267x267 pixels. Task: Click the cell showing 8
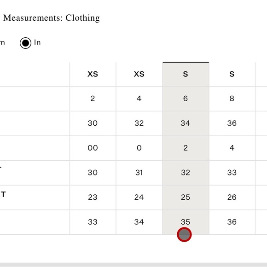tap(232, 99)
